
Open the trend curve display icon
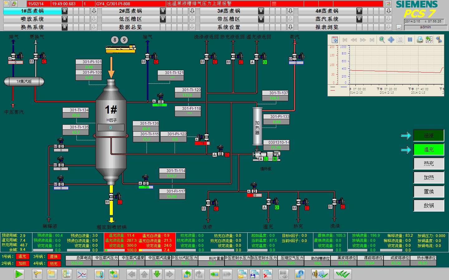pyautogui.click(x=82, y=274)
